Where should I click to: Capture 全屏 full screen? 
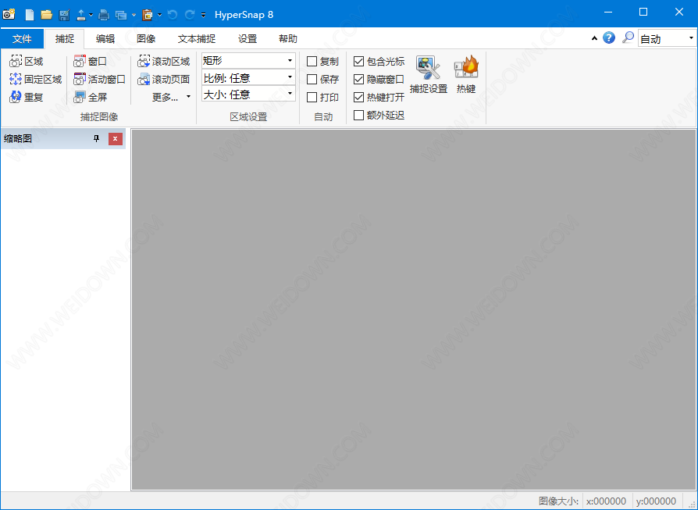[91, 97]
